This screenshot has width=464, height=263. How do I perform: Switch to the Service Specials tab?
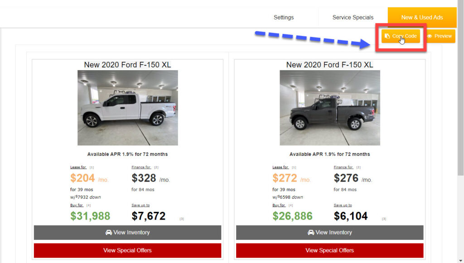(x=353, y=18)
